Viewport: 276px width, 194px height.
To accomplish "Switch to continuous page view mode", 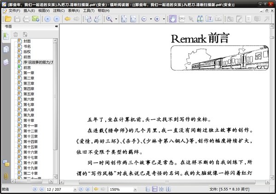I will [x=155, y=189].
